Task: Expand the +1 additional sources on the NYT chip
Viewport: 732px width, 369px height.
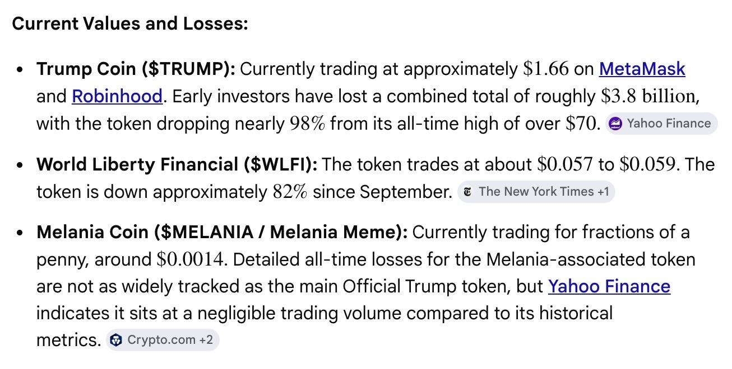Action: 603,192
